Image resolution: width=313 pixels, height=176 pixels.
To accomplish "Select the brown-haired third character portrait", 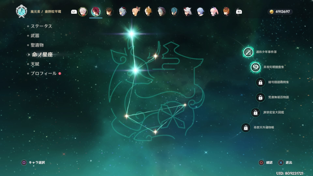I will [x=109, y=12].
